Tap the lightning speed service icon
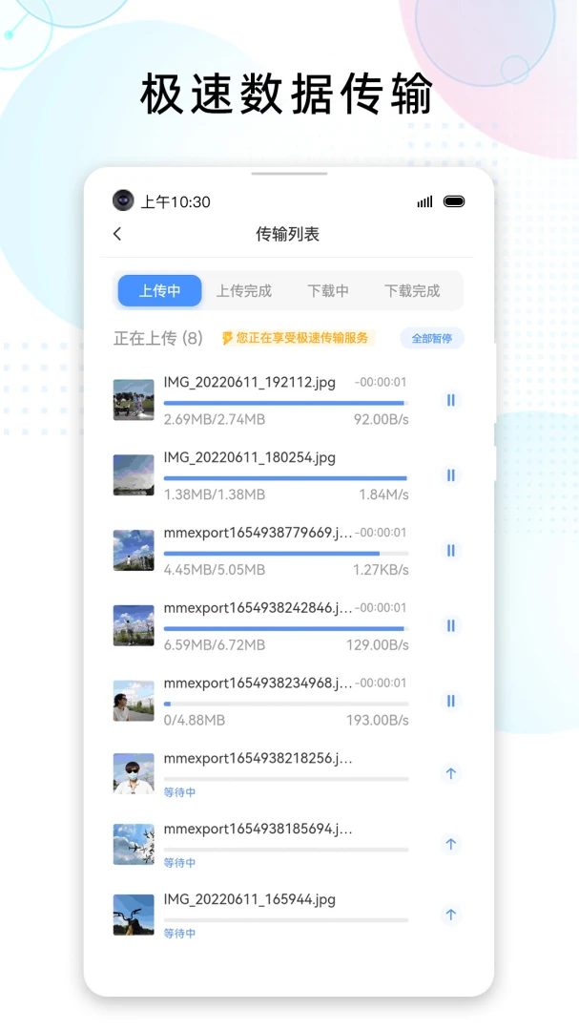579x1031 pixels. coord(227,338)
